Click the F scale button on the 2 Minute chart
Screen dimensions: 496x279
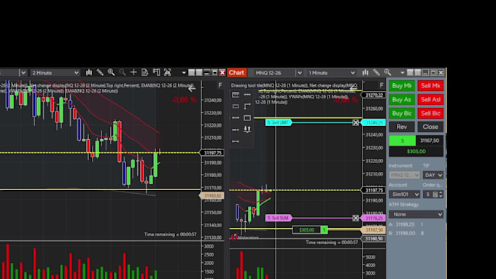click(220, 85)
